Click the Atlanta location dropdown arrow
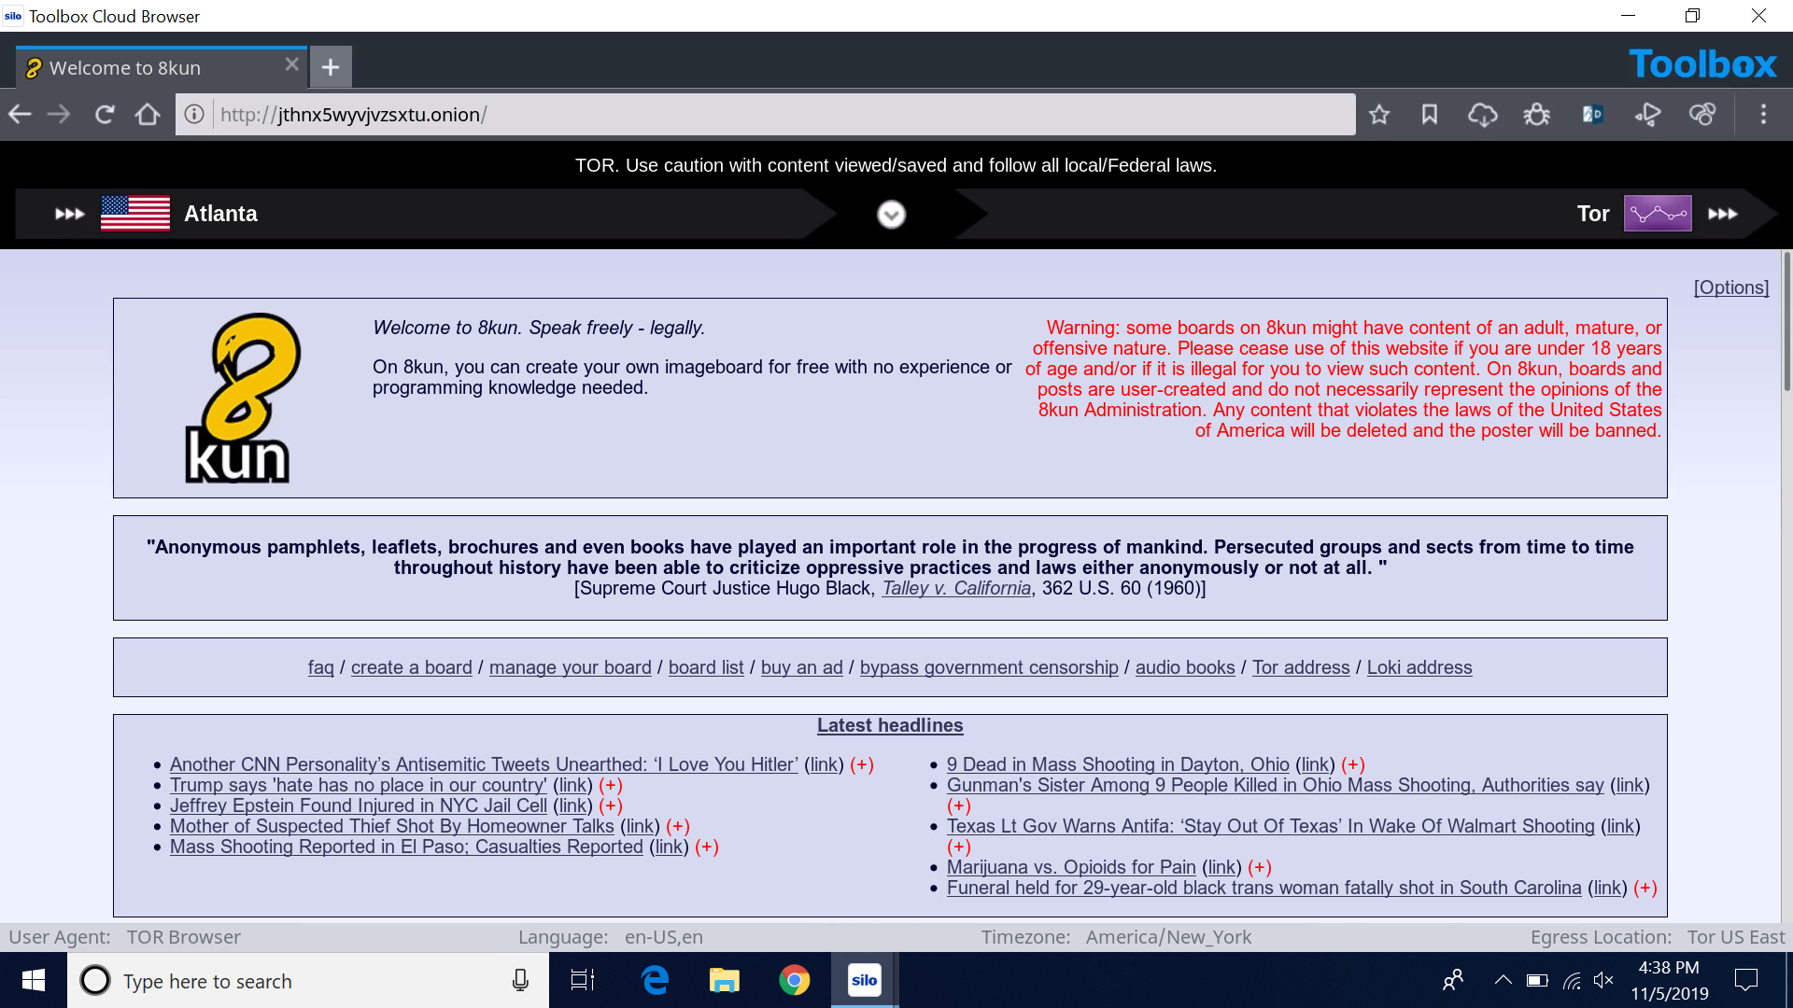Image resolution: width=1793 pixels, height=1008 pixels. 890,214
